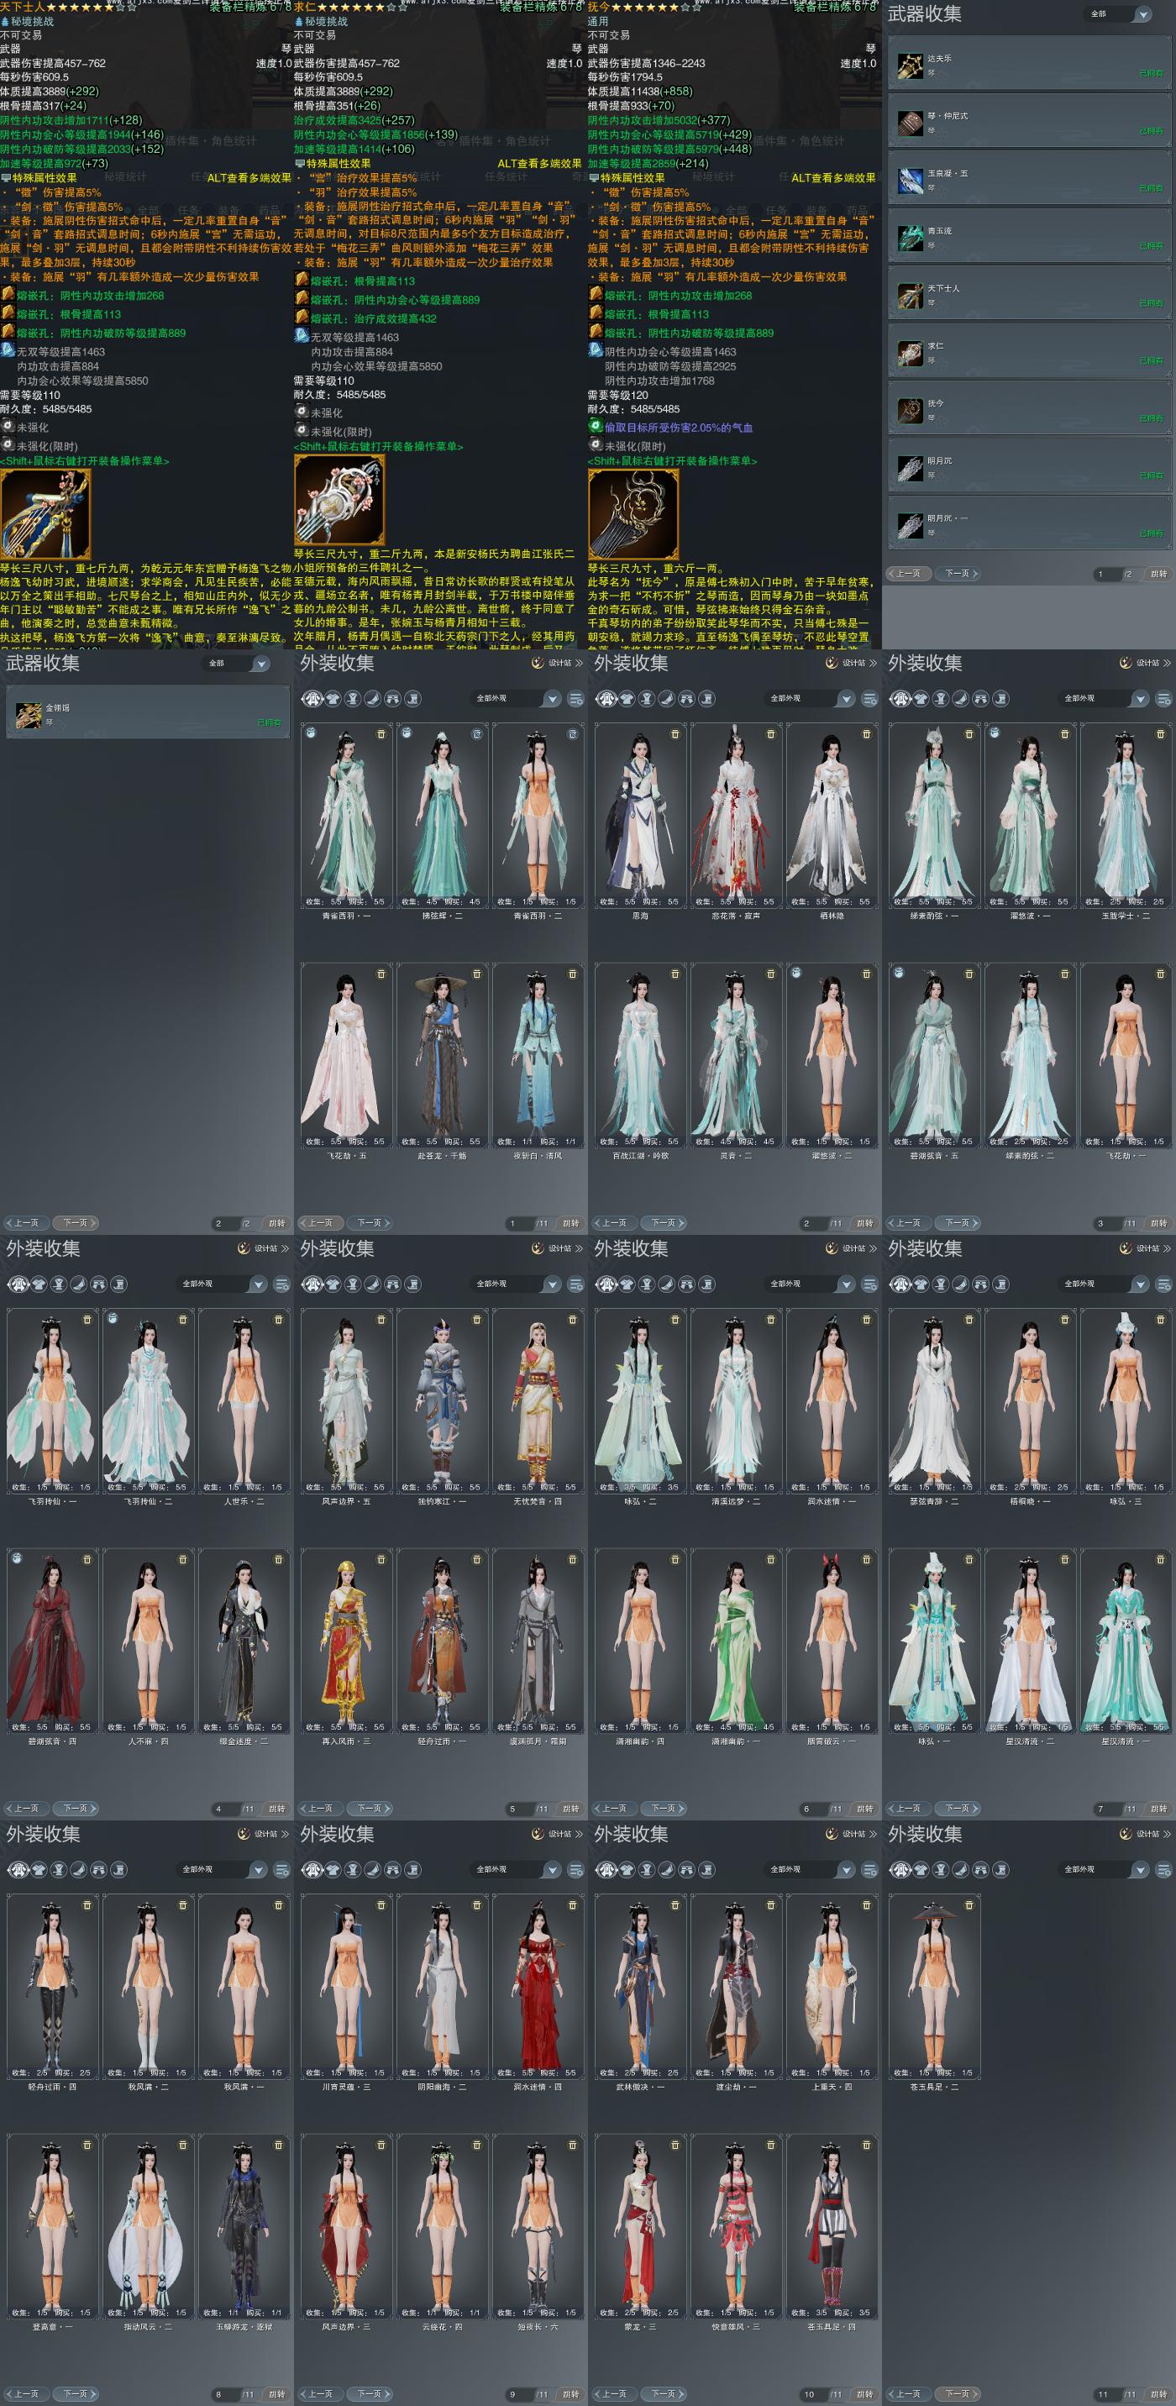Click trash icon on 栖林隐 card
This screenshot has height=2406, width=1176.
click(866, 734)
